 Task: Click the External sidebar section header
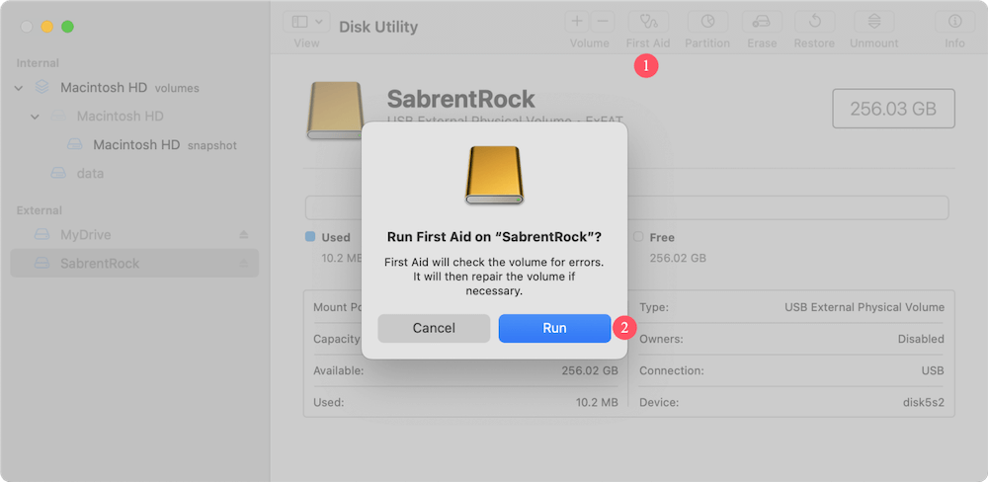pos(40,210)
